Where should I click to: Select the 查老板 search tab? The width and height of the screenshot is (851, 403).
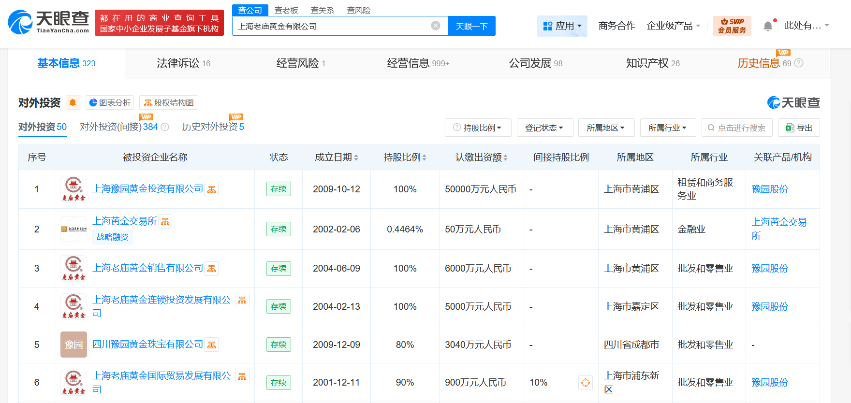286,10
